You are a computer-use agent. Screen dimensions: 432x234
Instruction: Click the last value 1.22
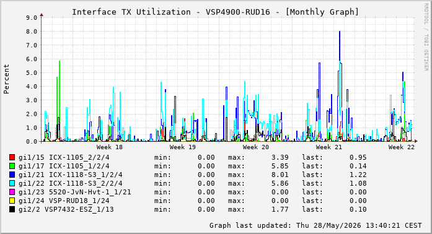tap(358, 175)
